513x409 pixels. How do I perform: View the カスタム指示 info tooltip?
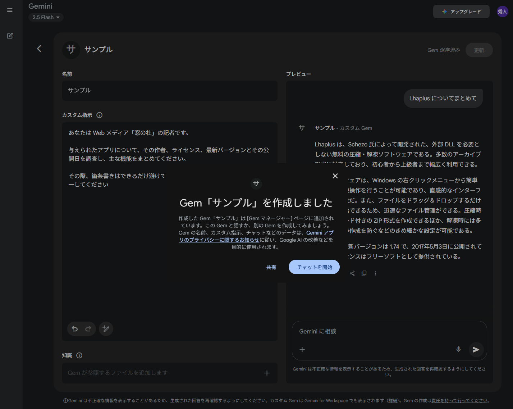click(99, 115)
